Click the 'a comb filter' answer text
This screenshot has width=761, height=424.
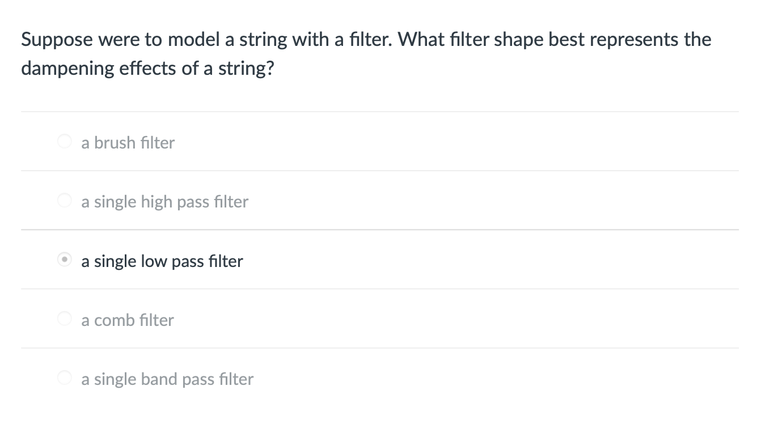point(127,320)
